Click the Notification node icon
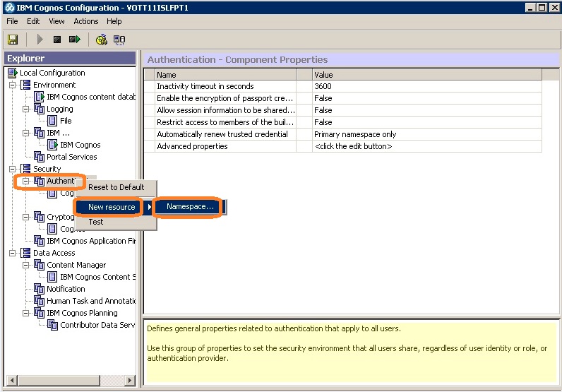This screenshot has width=562, height=392. coord(39,289)
